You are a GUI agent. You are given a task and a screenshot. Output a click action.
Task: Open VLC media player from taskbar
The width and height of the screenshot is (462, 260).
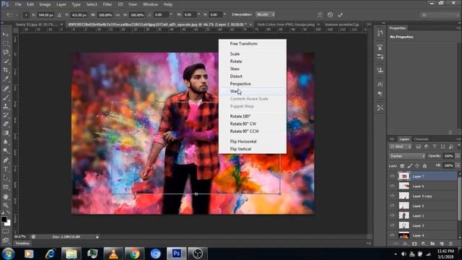coord(113,253)
